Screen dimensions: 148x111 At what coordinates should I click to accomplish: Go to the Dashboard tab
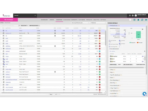point(44,20)
